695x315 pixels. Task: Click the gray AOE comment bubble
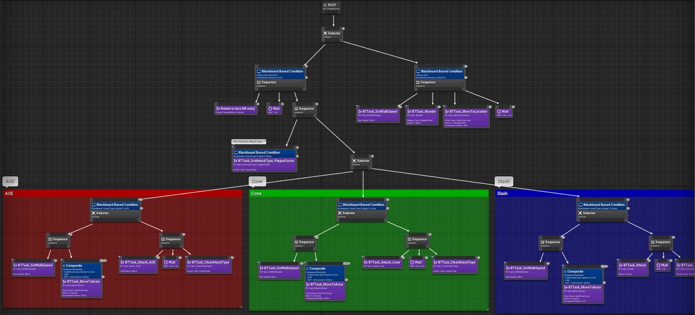click(10, 182)
